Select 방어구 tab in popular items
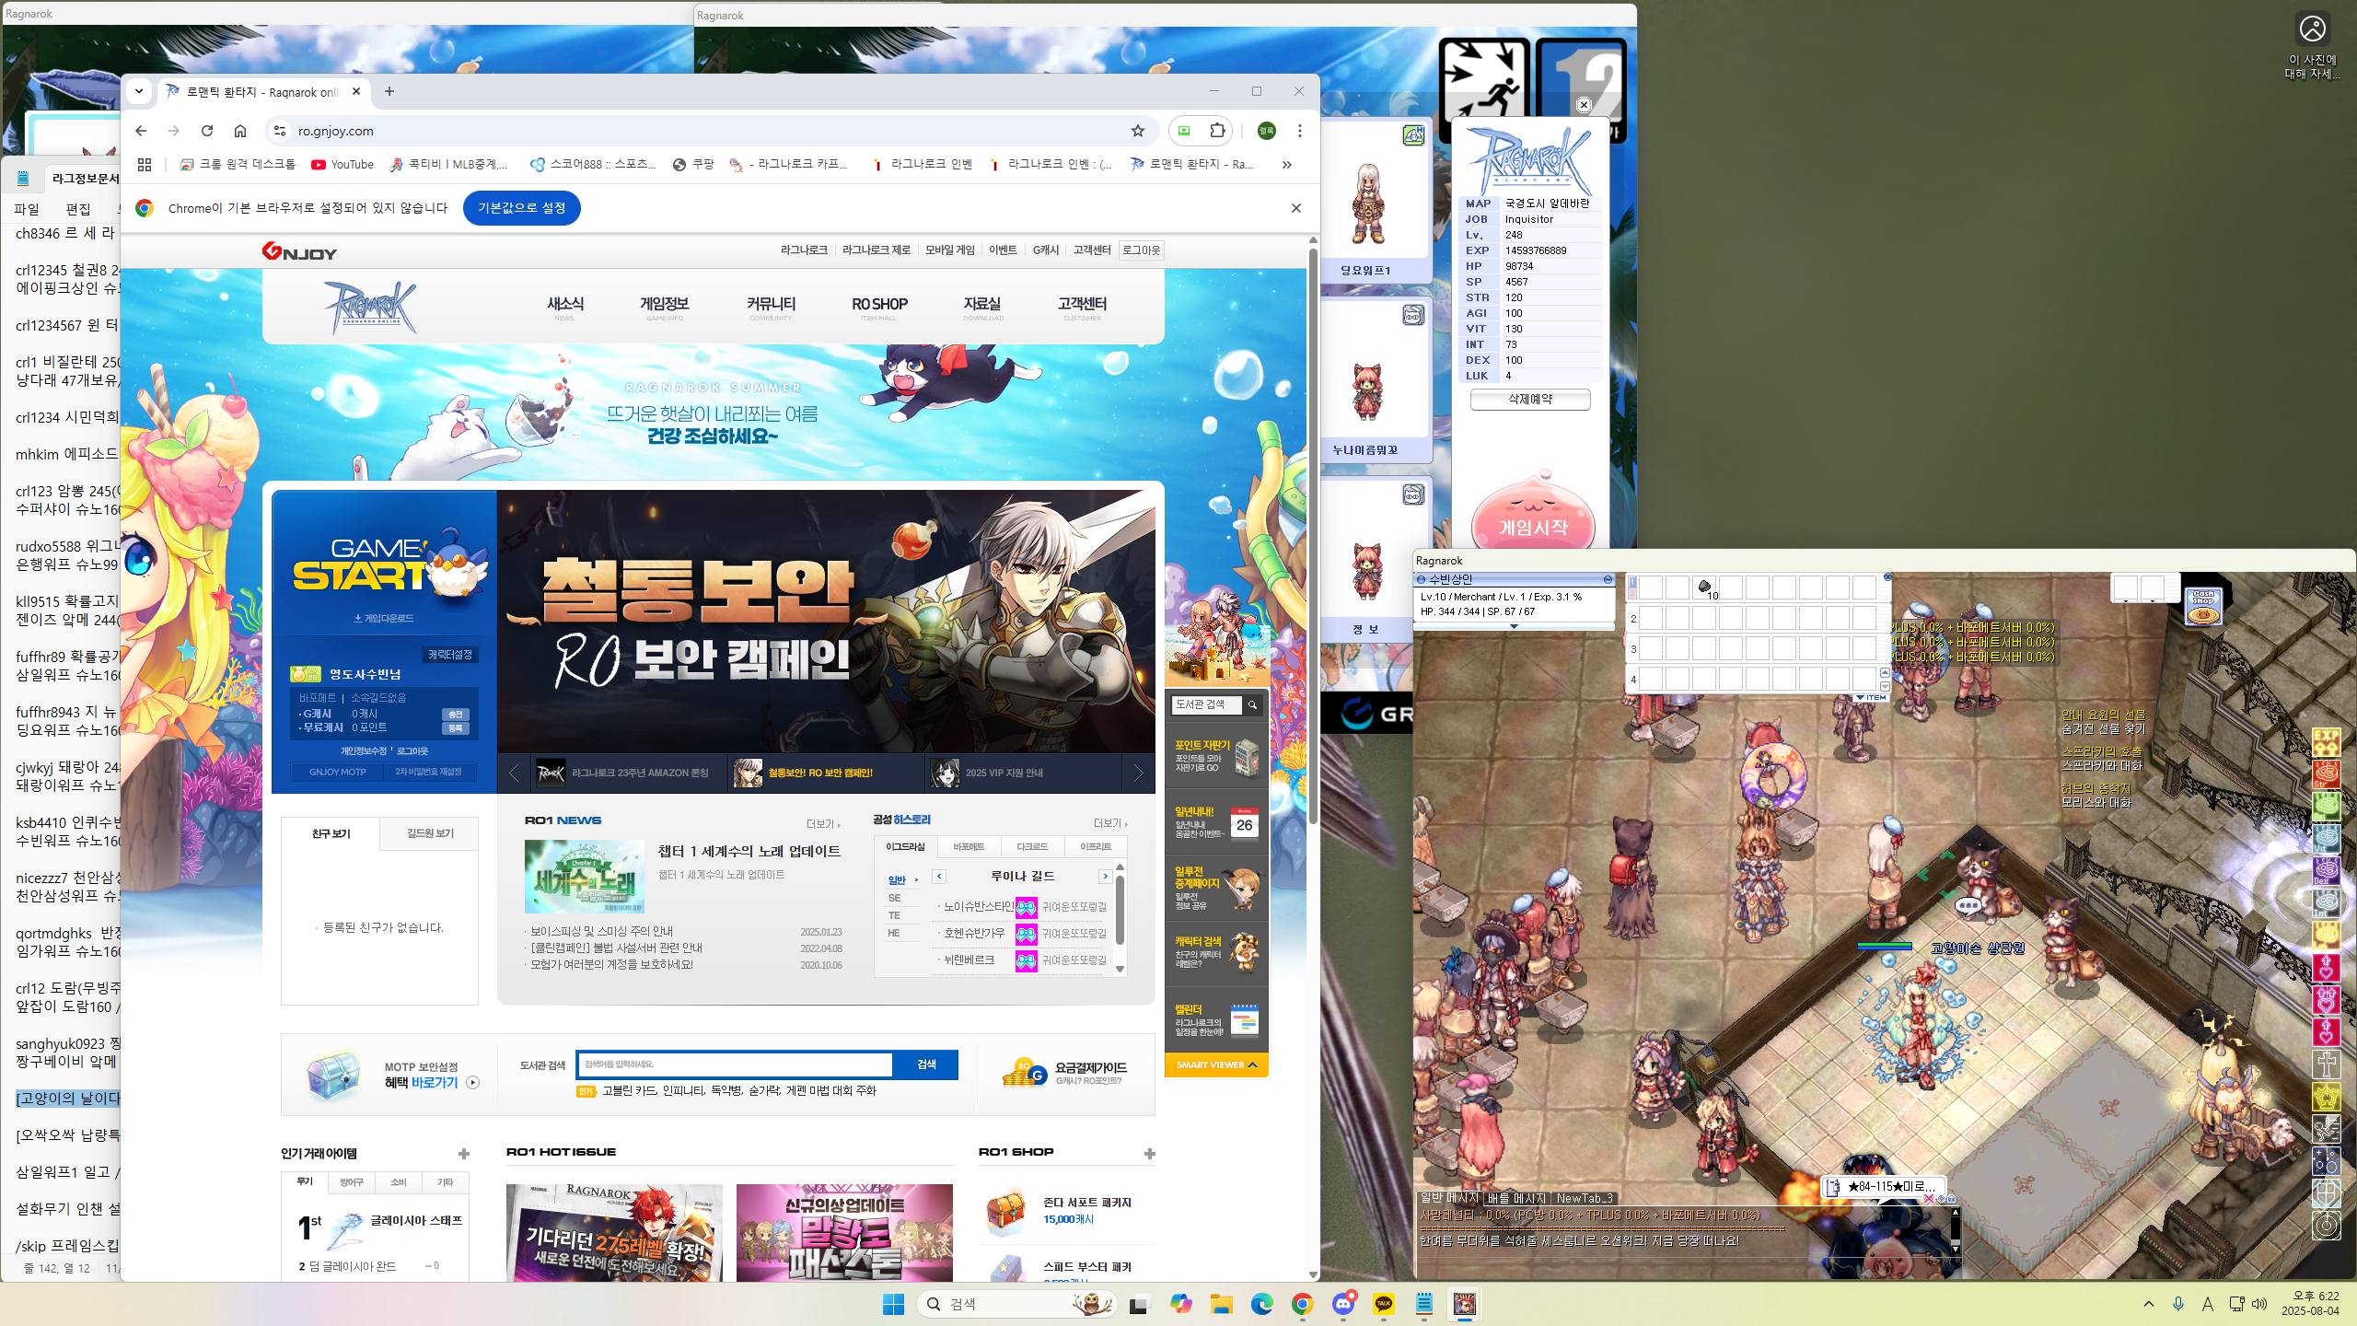The image size is (2357, 1326). [351, 1182]
